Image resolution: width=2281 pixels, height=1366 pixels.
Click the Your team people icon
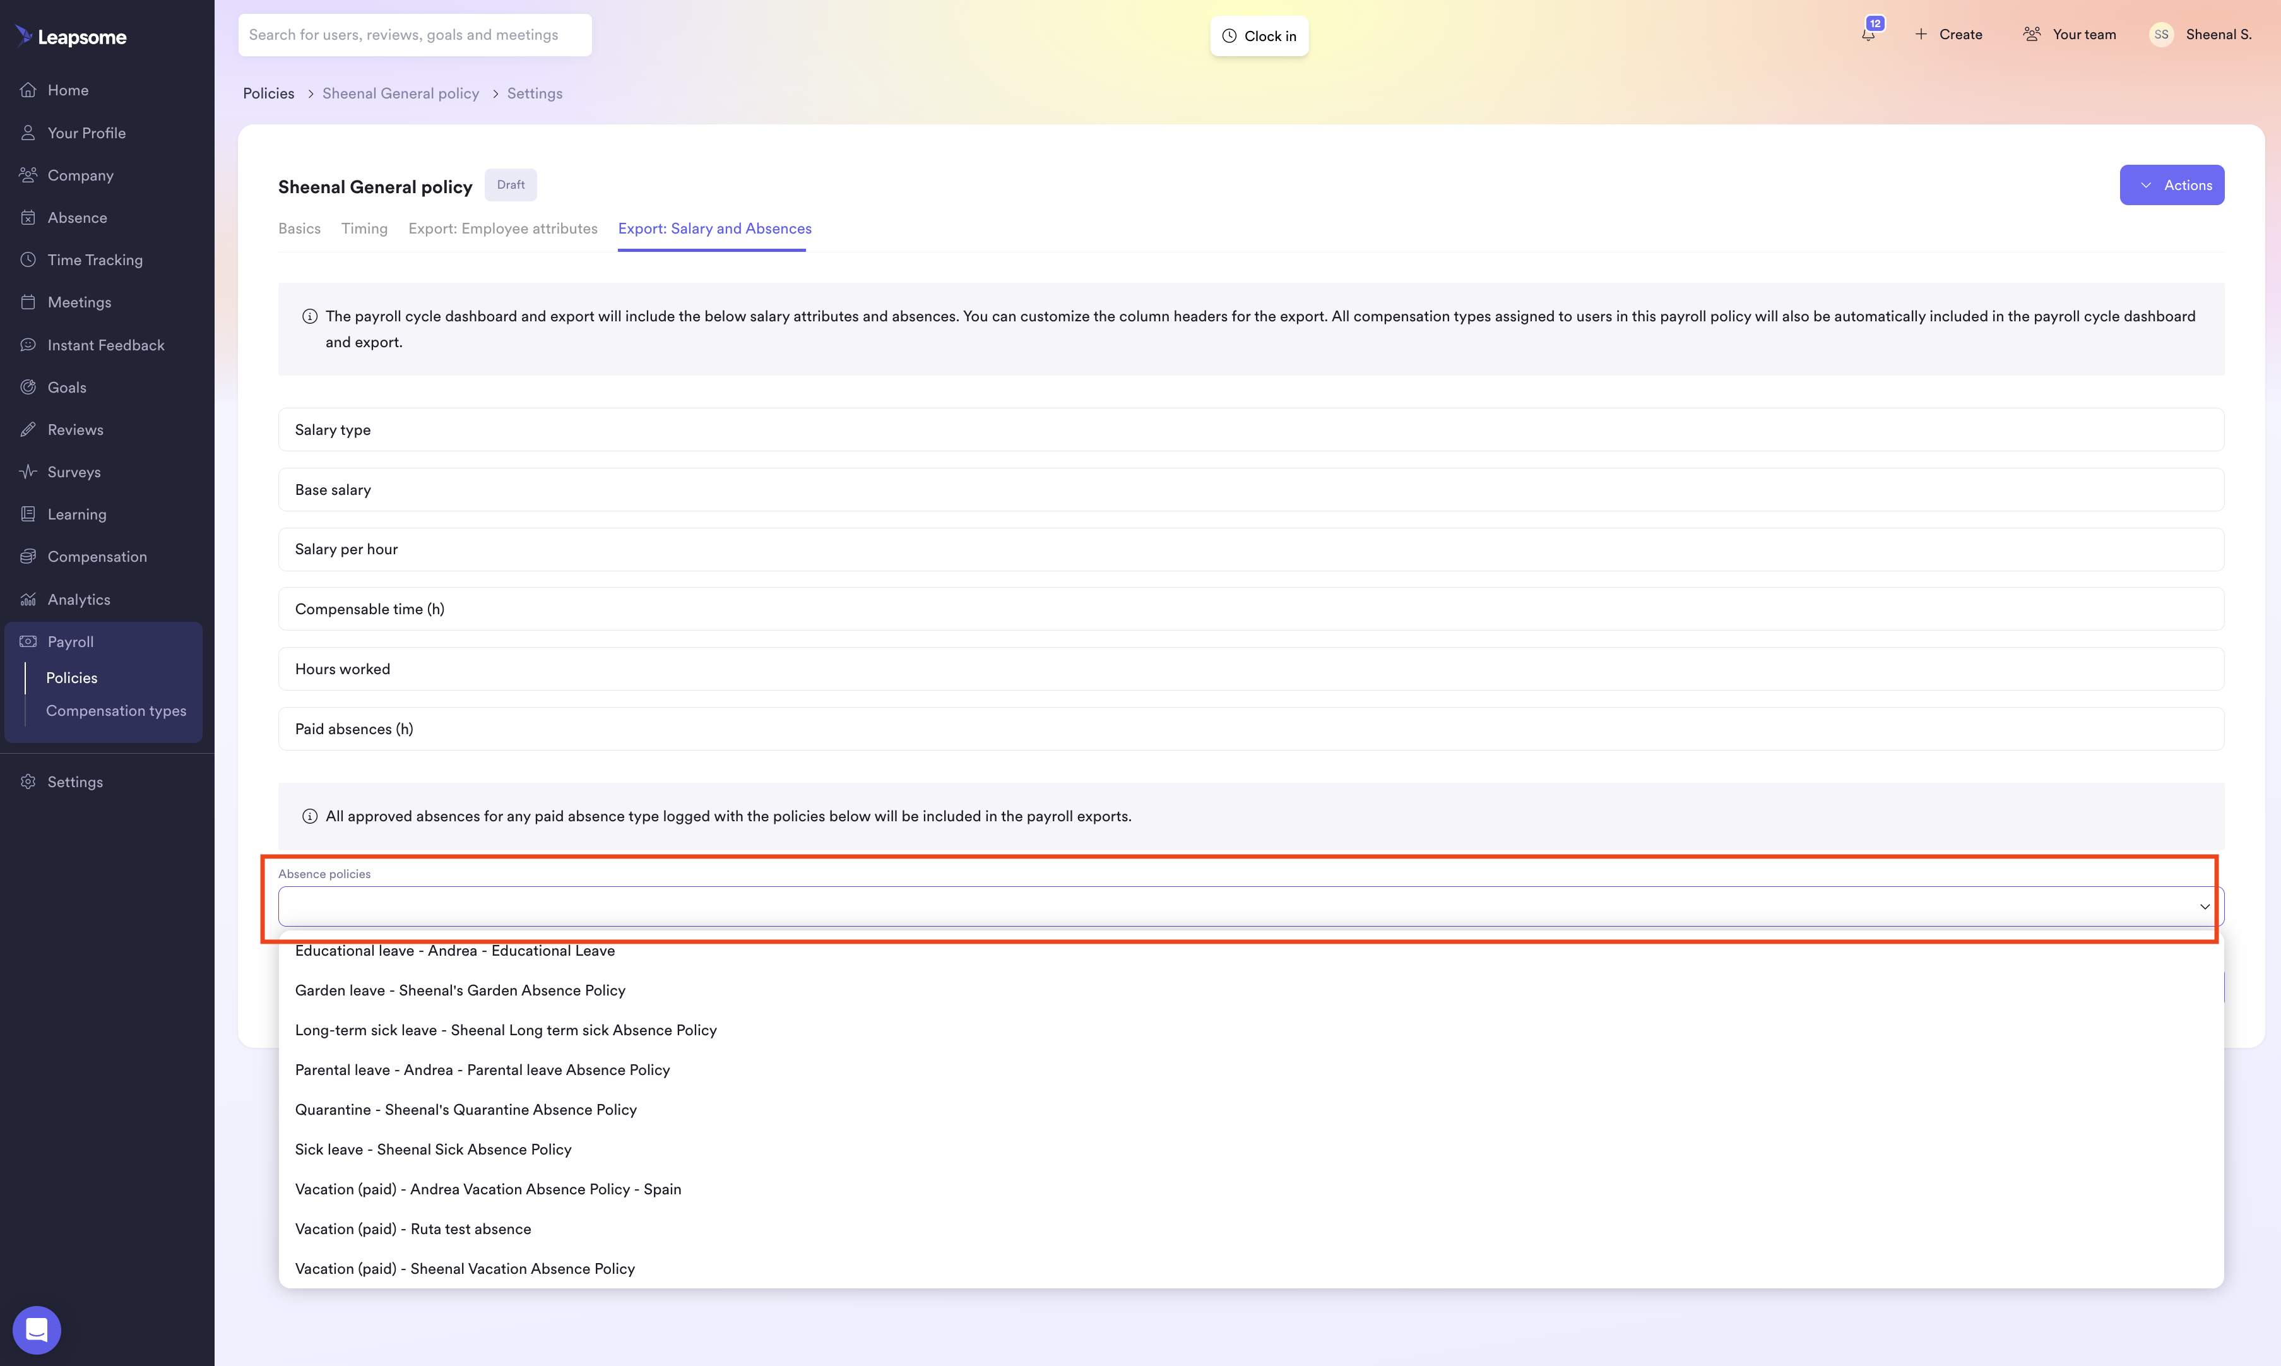(x=2032, y=34)
